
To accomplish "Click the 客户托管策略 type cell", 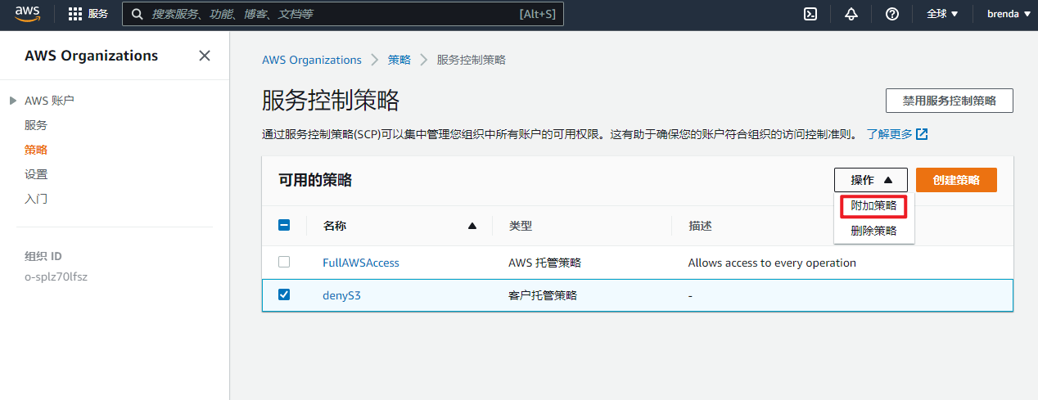I will pyautogui.click(x=543, y=295).
